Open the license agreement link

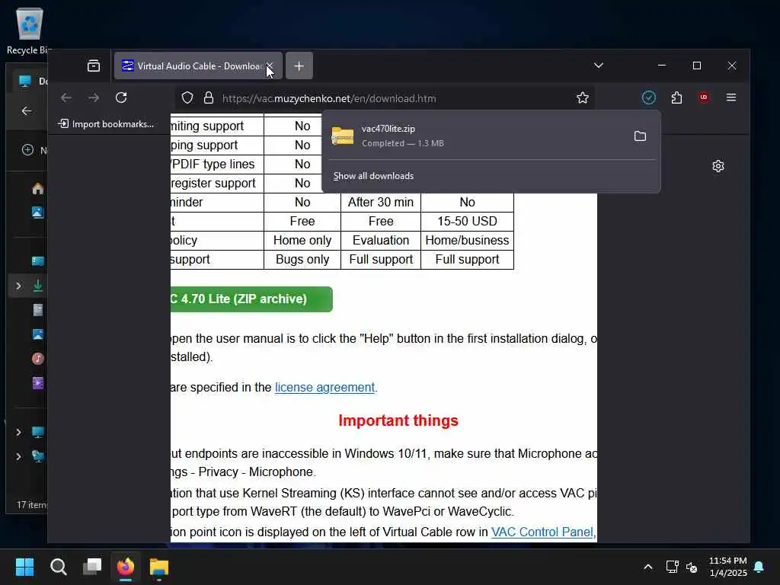point(324,387)
